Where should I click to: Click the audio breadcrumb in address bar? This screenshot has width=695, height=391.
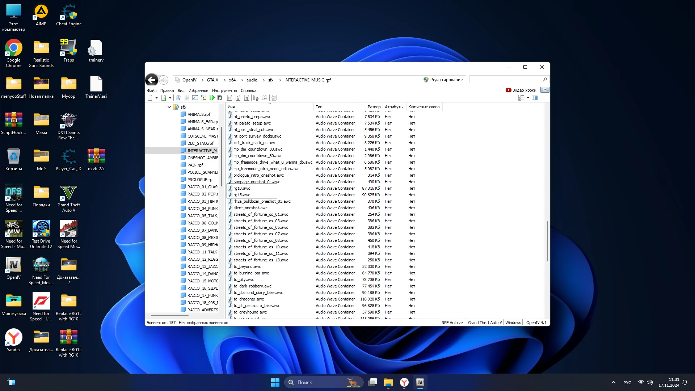click(x=252, y=80)
